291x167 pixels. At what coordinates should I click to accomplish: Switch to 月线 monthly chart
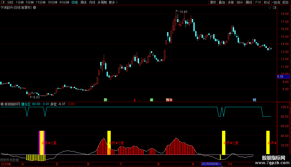click(92, 2)
